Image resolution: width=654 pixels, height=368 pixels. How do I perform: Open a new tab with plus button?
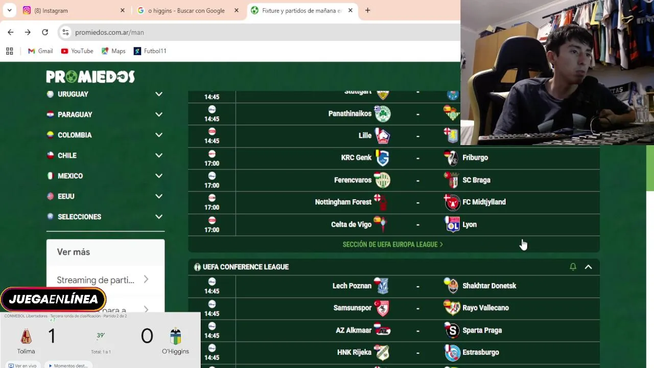pos(367,10)
